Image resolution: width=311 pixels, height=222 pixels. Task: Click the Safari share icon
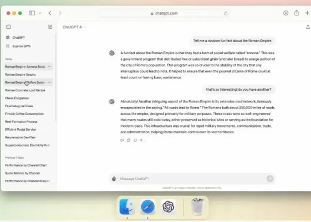click(x=296, y=13)
